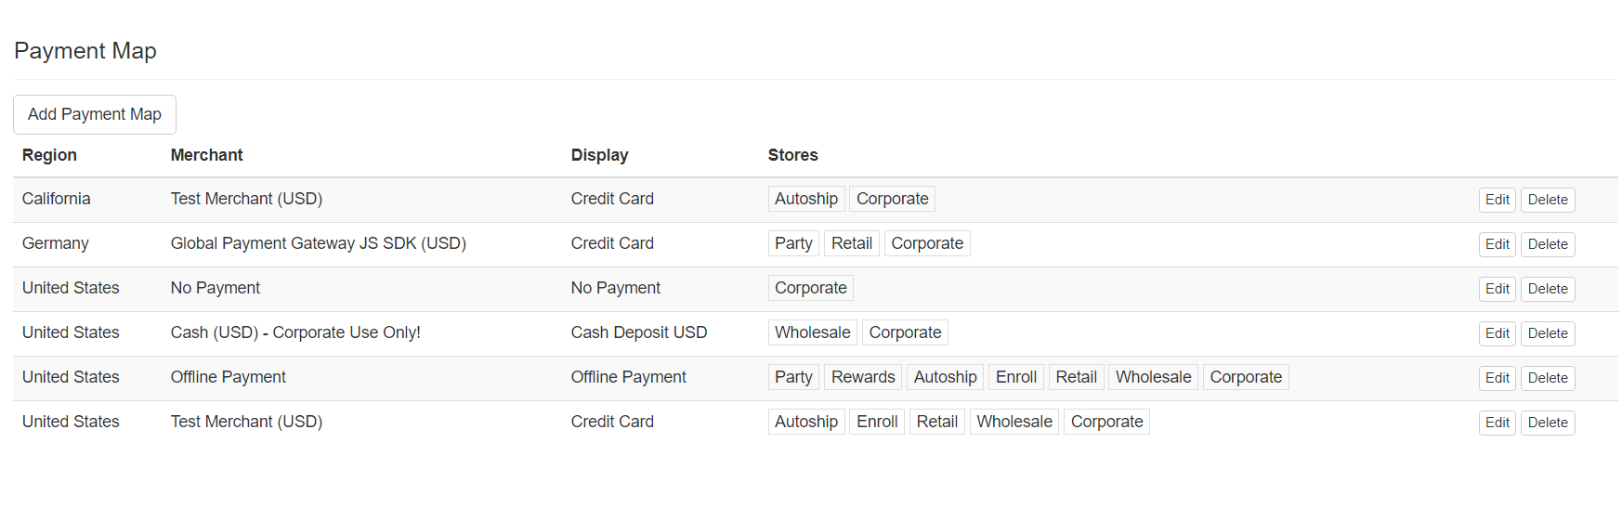Delete United States Test Merchant row
The image size is (1622, 508).
tap(1547, 423)
